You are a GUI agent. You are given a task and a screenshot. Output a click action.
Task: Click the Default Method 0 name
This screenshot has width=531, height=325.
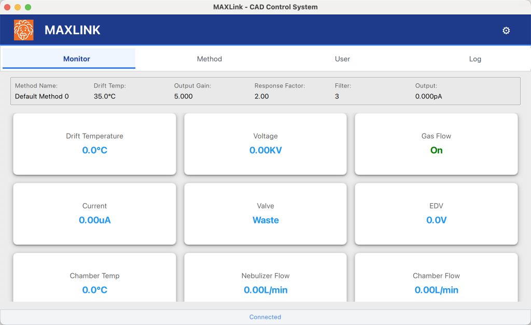pyautogui.click(x=42, y=96)
